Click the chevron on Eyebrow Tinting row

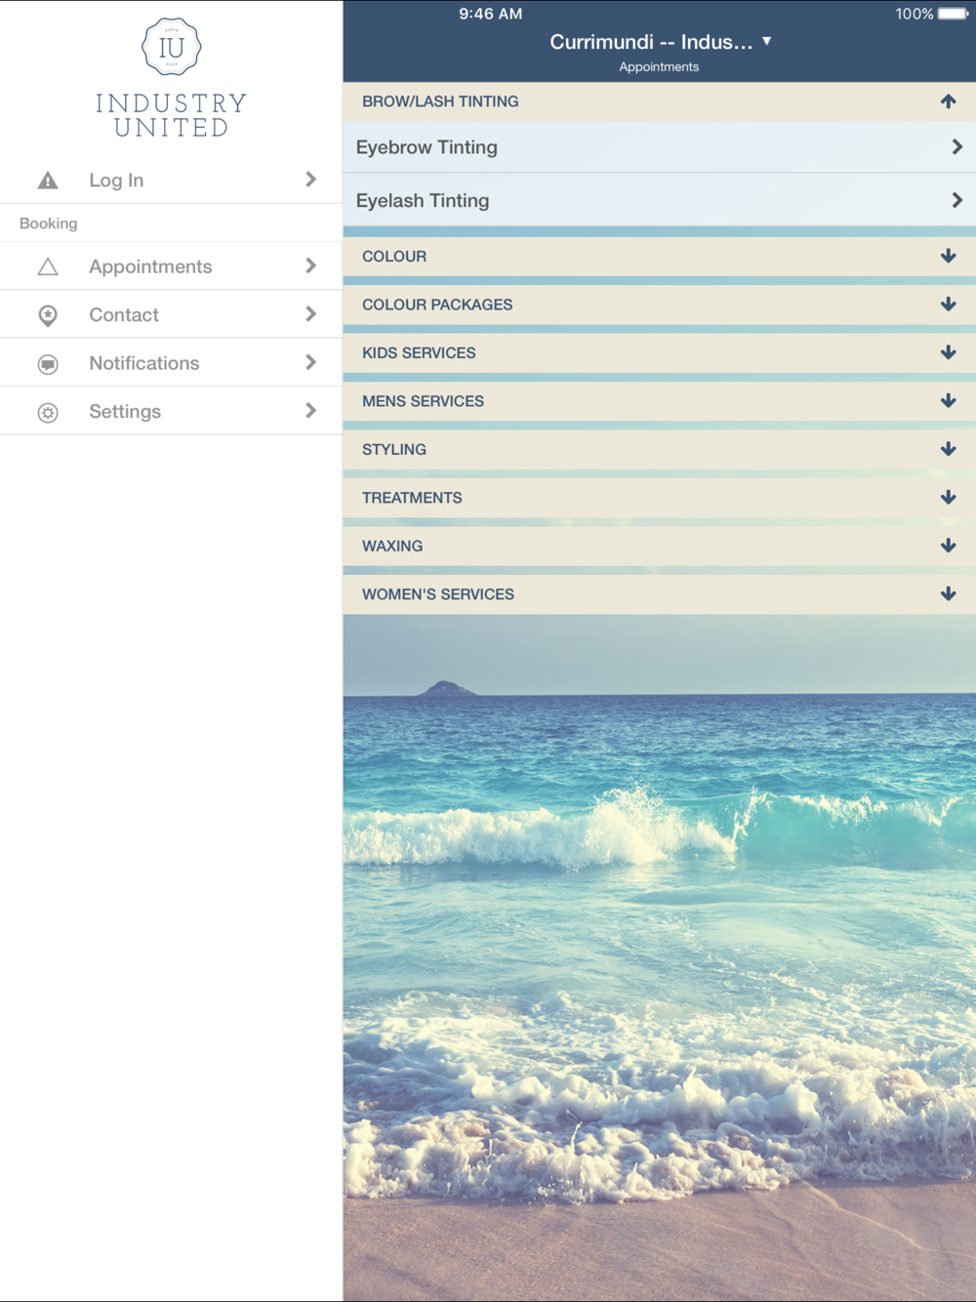[956, 146]
